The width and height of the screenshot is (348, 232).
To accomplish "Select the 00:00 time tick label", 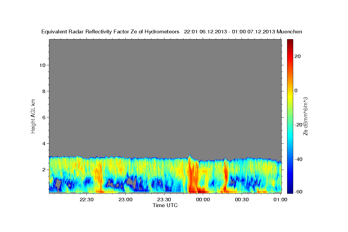I will pos(203,200).
